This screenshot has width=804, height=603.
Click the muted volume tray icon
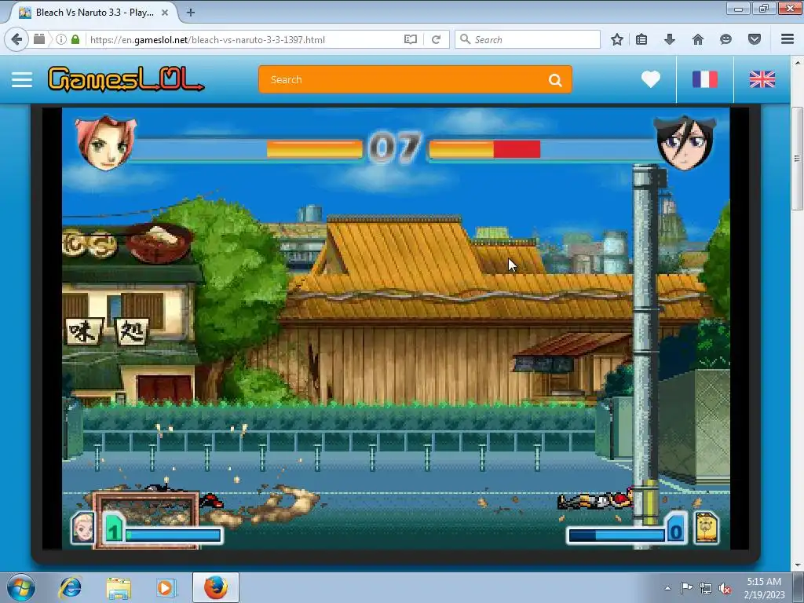click(x=725, y=588)
